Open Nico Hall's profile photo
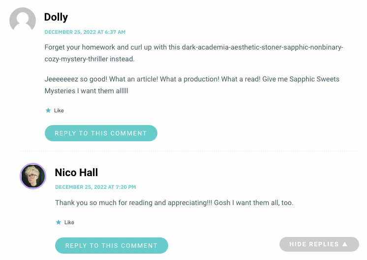The image size is (367, 260). 33,176
